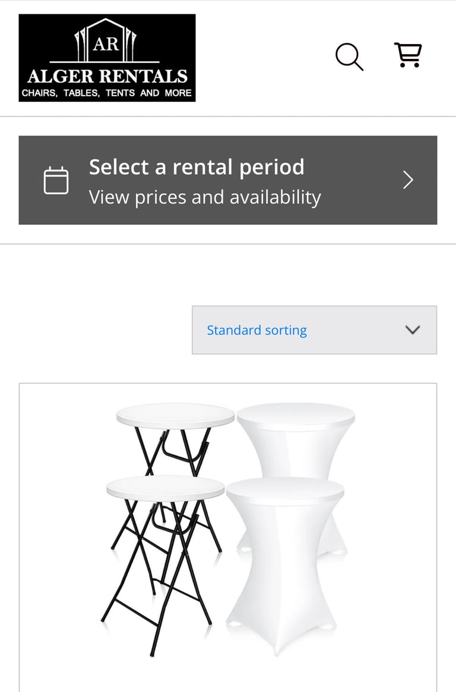This screenshot has height=692, width=456.
Task: Click 'View prices and availability' text
Action: [205, 197]
